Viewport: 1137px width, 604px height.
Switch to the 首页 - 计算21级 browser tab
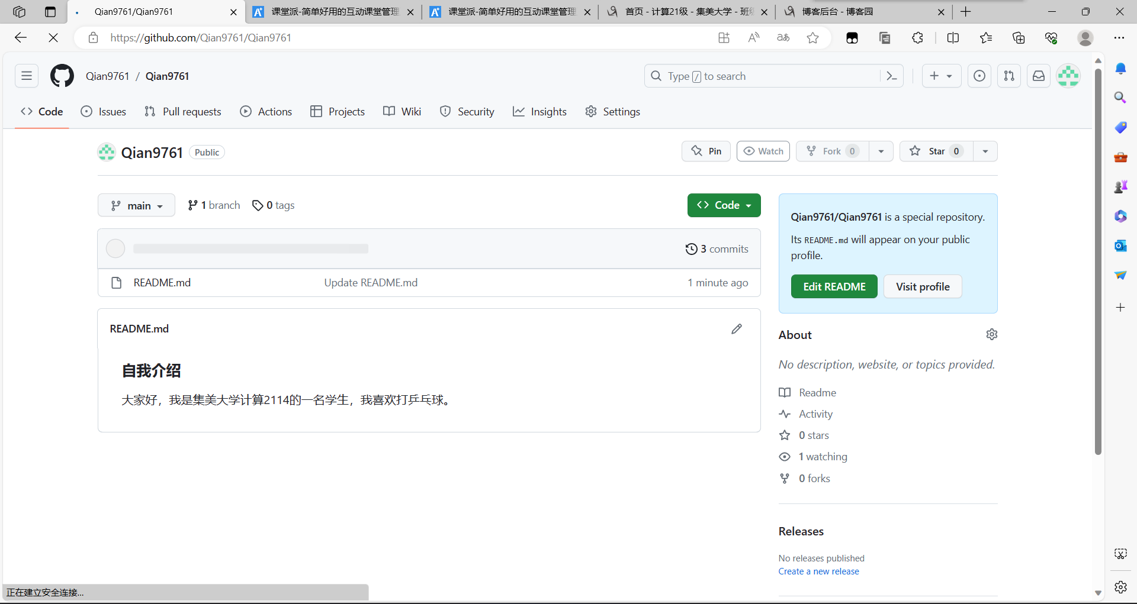click(688, 12)
